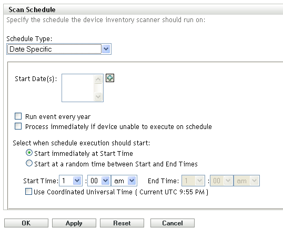
Task: Click inside the Start Date(s) list box
Action: (78, 88)
